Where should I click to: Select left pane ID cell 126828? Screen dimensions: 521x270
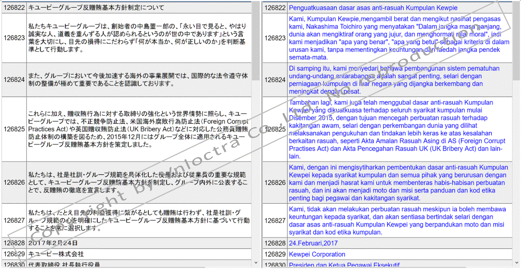[x=14, y=243]
